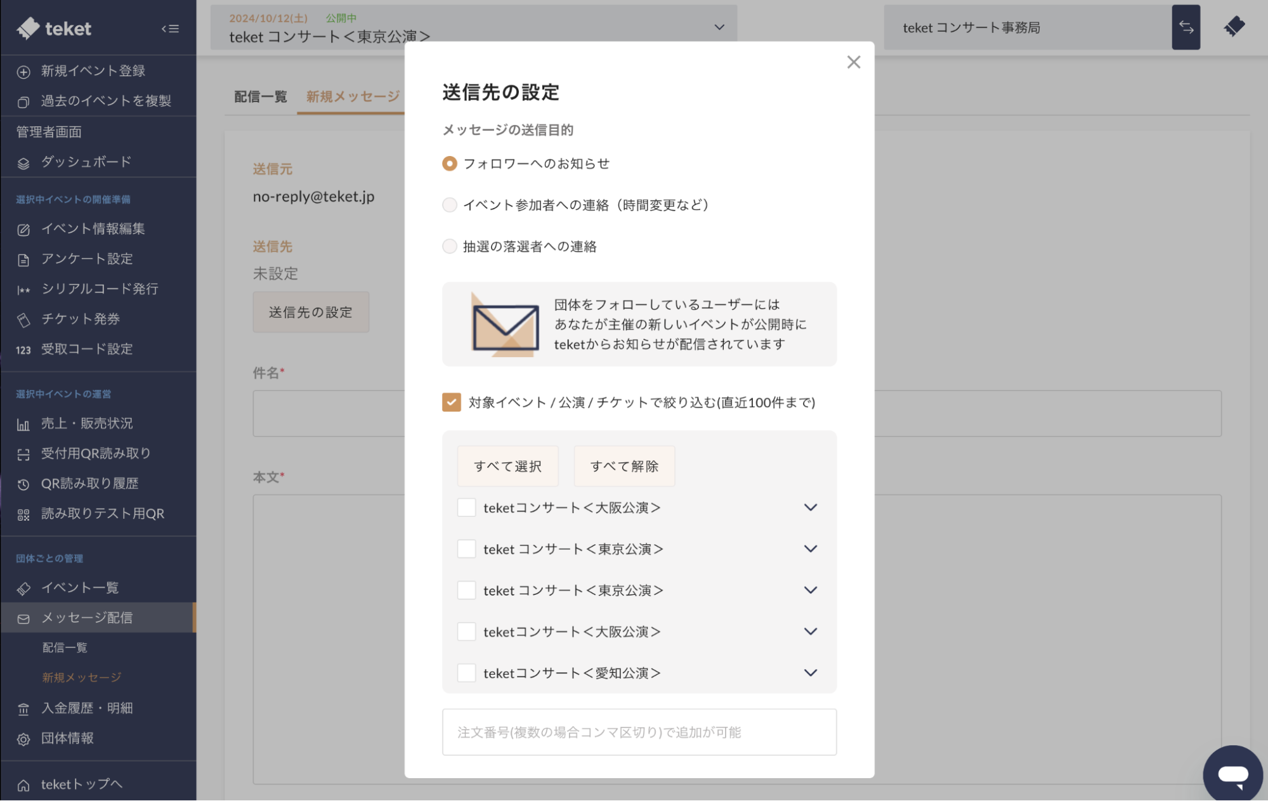Uncheck the 対象イベントで絞り込む filter checkbox

pyautogui.click(x=451, y=402)
